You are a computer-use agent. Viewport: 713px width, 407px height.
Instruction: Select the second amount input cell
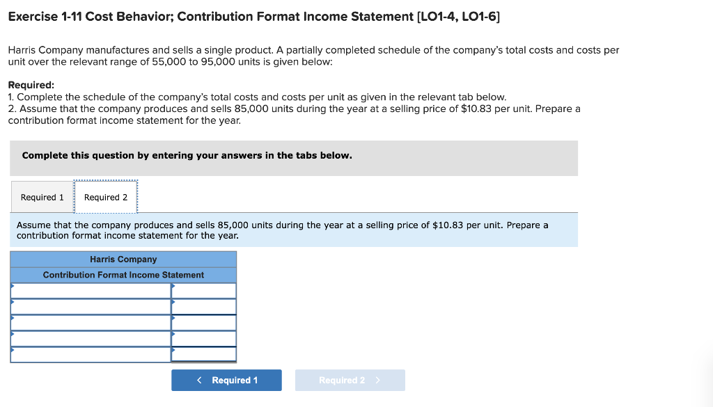[205, 307]
